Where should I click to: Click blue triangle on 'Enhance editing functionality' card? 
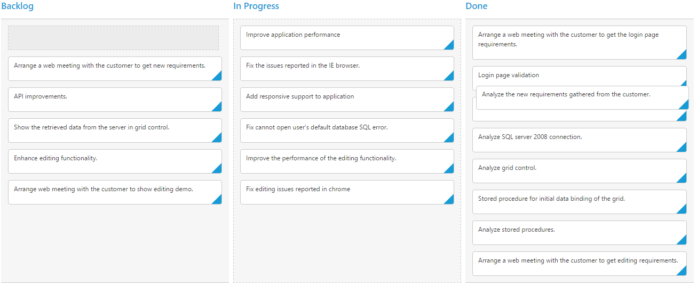pyautogui.click(x=218, y=170)
